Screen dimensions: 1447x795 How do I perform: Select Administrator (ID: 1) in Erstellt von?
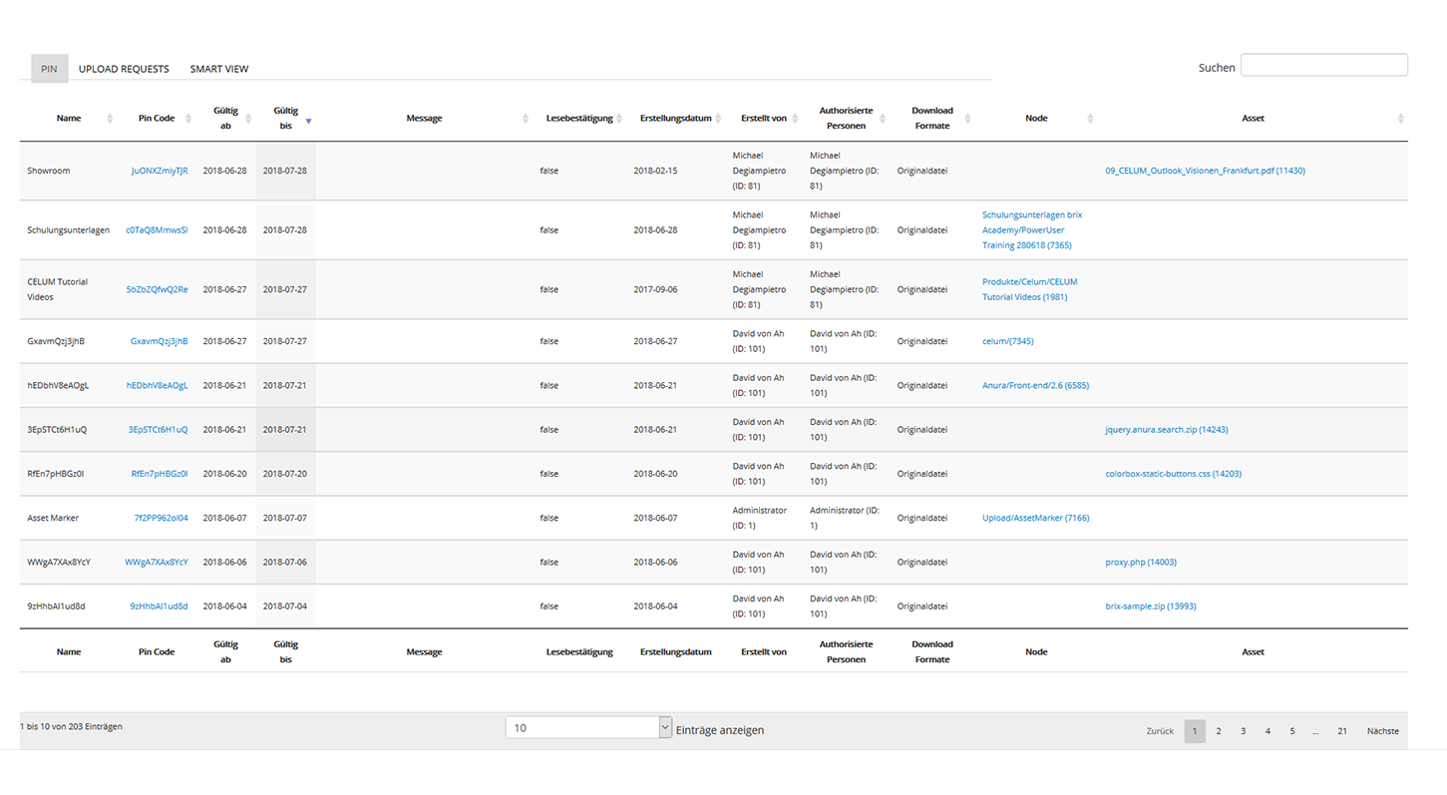760,518
